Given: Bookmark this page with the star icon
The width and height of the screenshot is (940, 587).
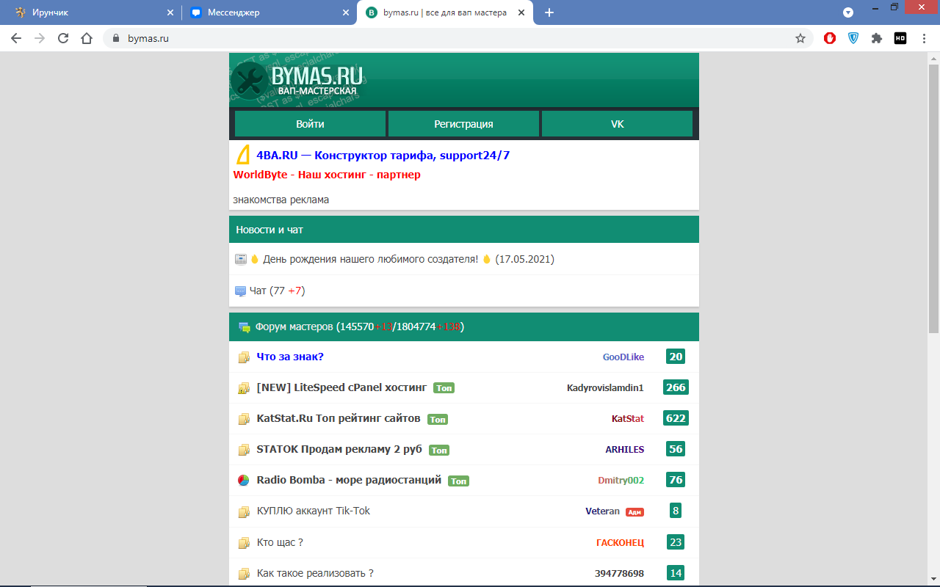Looking at the screenshot, I should pos(800,38).
